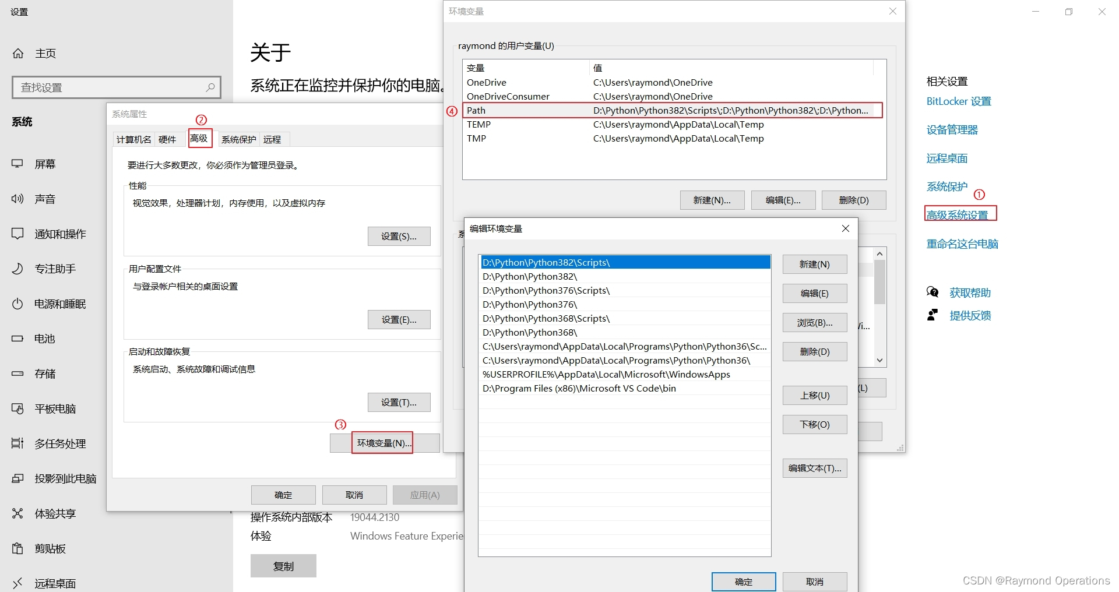Click 编辑文本(T)... button
This screenshot has width=1119, height=592.
click(815, 468)
